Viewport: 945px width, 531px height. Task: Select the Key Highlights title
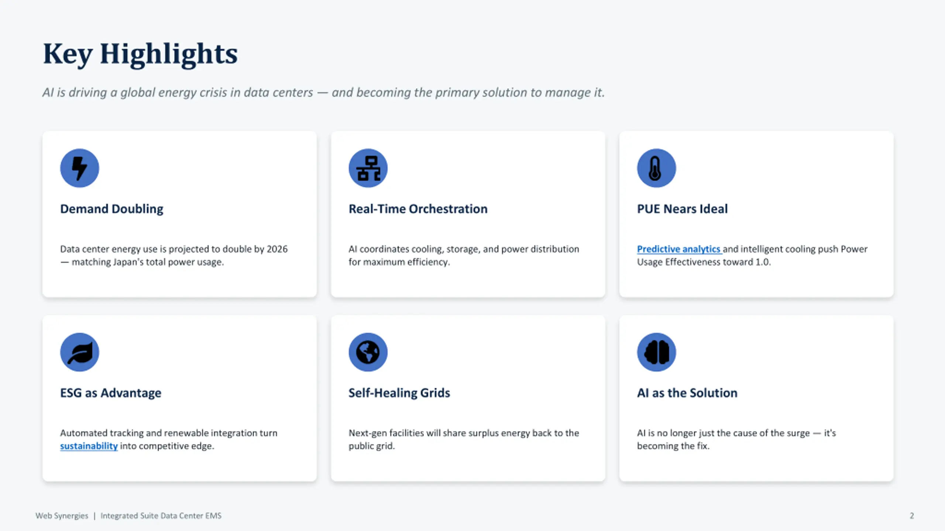[x=140, y=54]
